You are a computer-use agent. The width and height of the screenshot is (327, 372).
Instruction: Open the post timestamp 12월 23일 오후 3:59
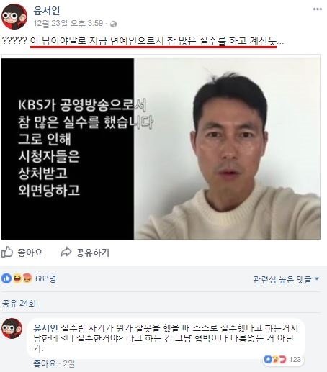(x=68, y=24)
